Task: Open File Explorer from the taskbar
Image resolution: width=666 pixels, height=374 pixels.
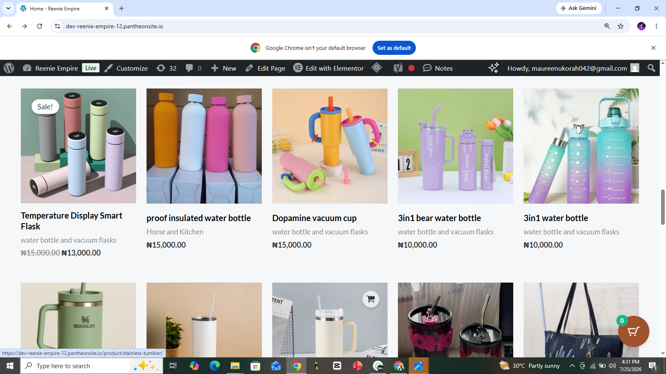Action: (x=235, y=366)
